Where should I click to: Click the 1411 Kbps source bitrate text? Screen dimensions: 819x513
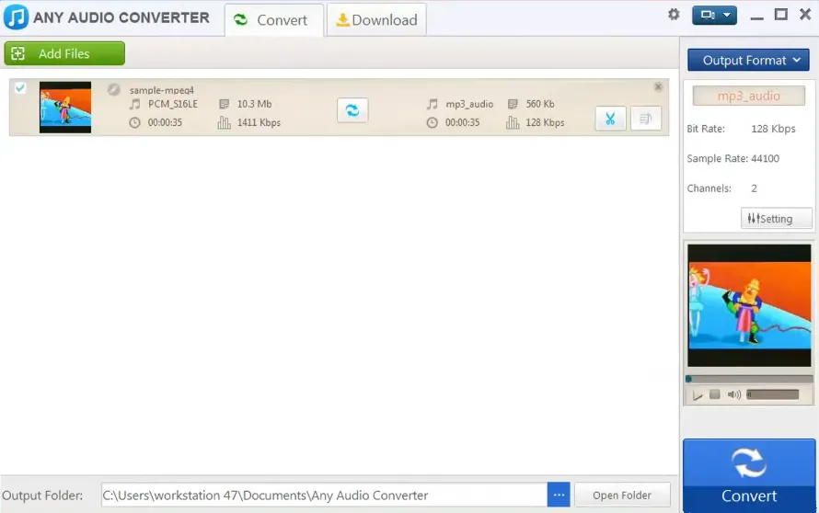tap(259, 122)
